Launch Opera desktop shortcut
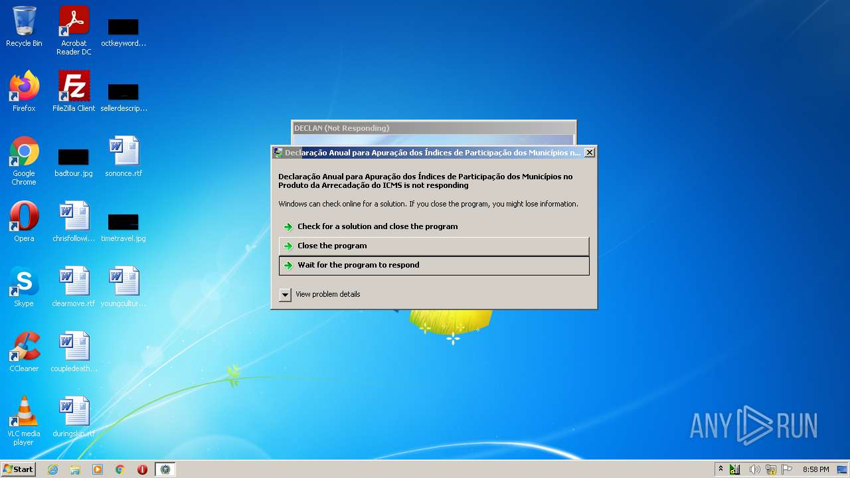 tap(24, 222)
